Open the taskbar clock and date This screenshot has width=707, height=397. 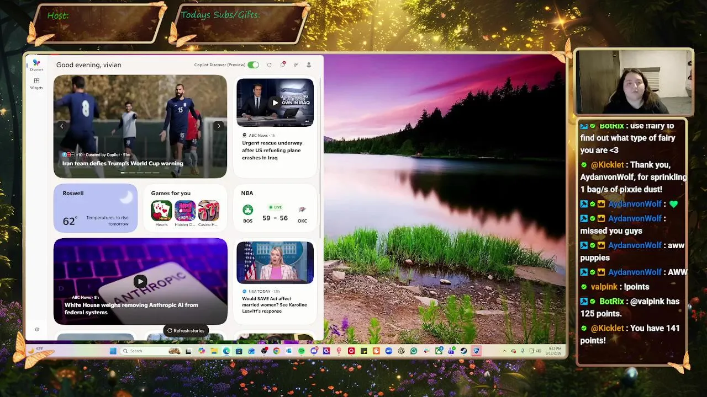[x=553, y=351]
